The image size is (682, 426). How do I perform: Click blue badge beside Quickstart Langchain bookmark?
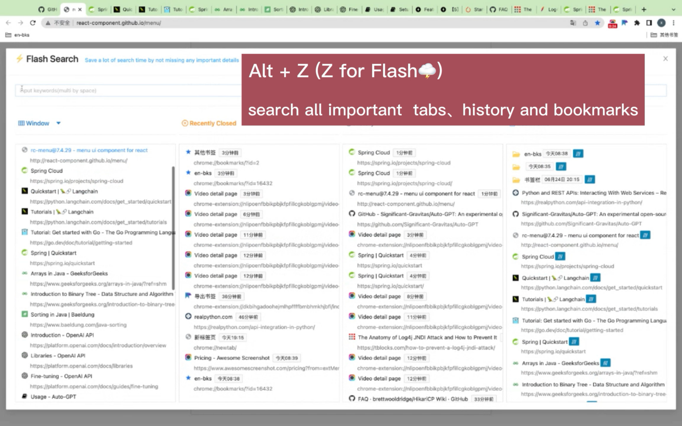(595, 278)
